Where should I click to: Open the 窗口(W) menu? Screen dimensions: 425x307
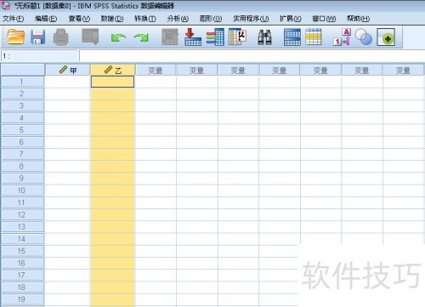point(324,19)
